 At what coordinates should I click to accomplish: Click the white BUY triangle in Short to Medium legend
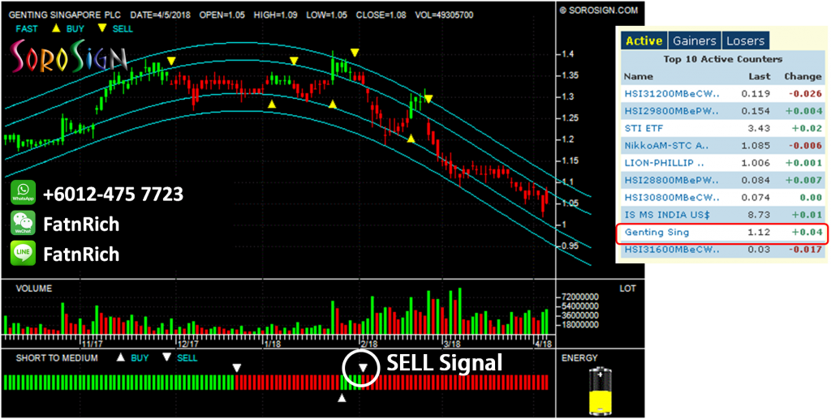(x=121, y=357)
